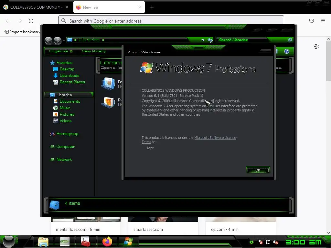The height and width of the screenshot is (248, 331).
Task: Click Import bookmarks in bookmarks toolbar
Action: click(x=22, y=32)
